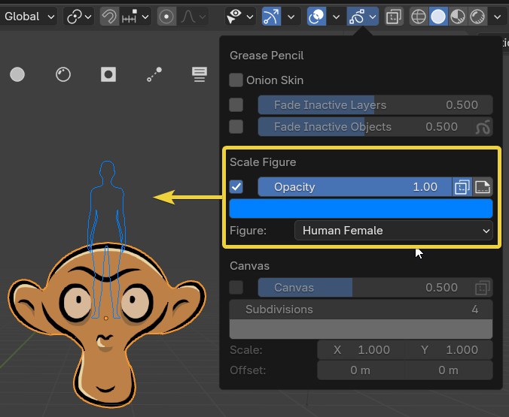This screenshot has height=417, width=509.
Task: Adjust the Fade Inactive Objects slider
Action: 365,127
